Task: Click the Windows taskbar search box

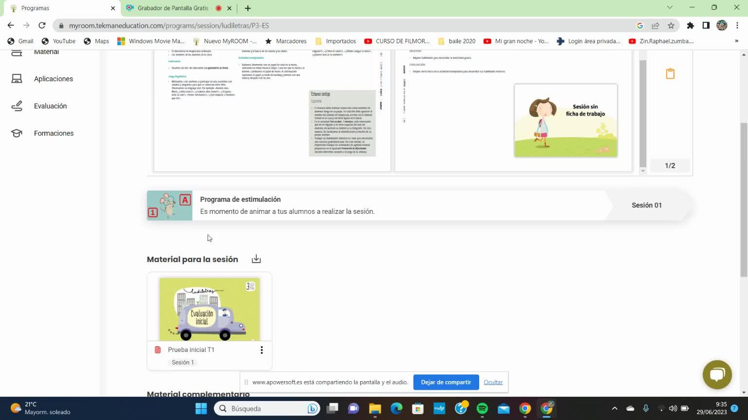Action: (x=267, y=408)
